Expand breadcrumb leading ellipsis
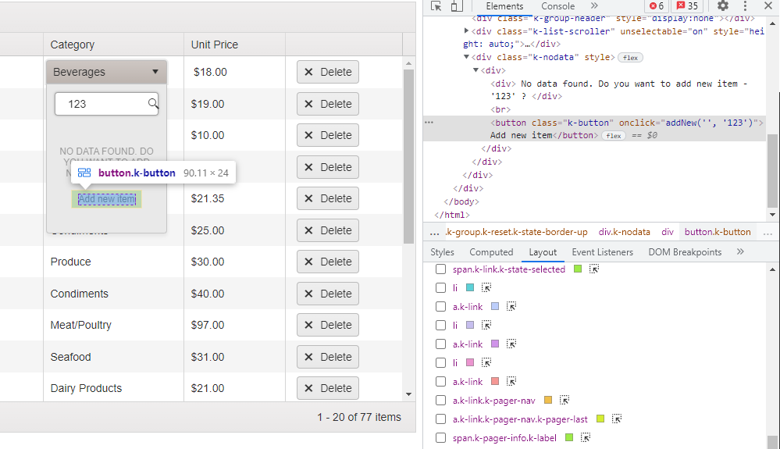780x449 pixels. (x=435, y=232)
